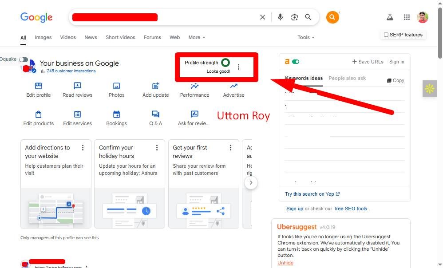Open the Google apps grid icon
The height and width of the screenshot is (268, 443).
pyautogui.click(x=407, y=17)
